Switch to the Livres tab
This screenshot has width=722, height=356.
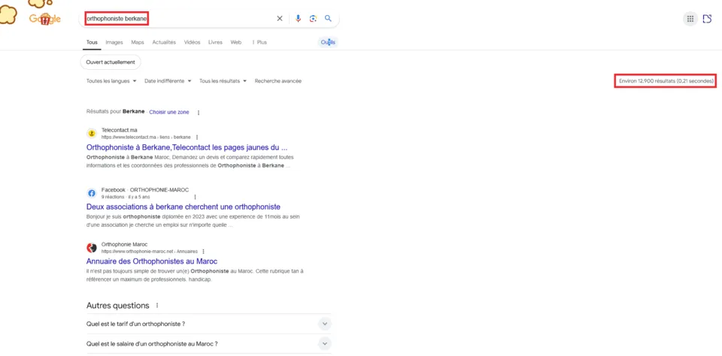[215, 42]
